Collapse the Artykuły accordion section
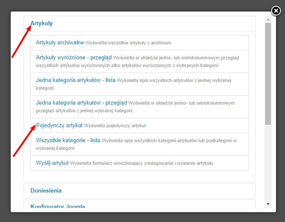The height and width of the screenshot is (222, 285). 42,23
